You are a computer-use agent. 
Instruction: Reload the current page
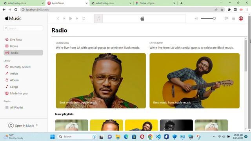tap(16, 9)
